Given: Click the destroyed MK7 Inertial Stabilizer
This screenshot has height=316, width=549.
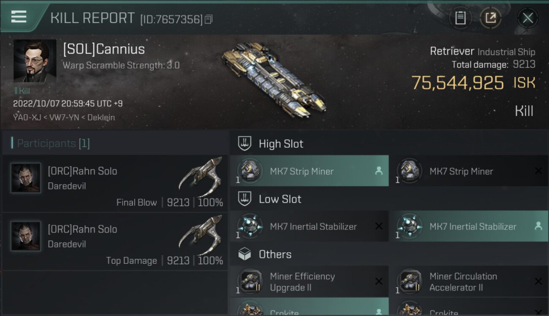Looking at the screenshot, I should (309, 226).
